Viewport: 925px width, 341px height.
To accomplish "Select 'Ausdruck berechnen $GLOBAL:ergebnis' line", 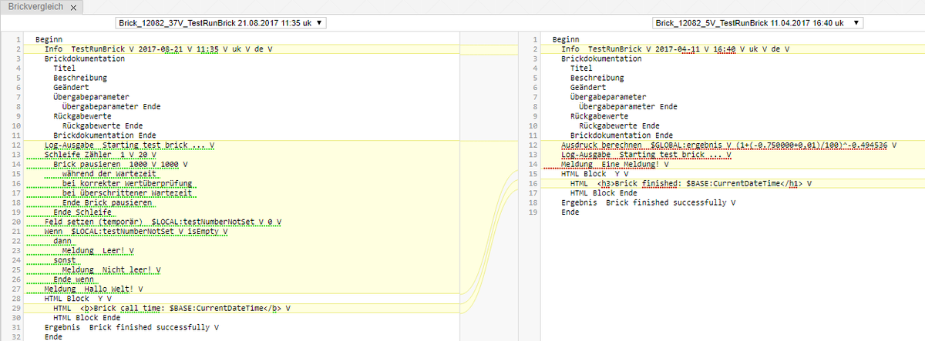I will [x=728, y=145].
